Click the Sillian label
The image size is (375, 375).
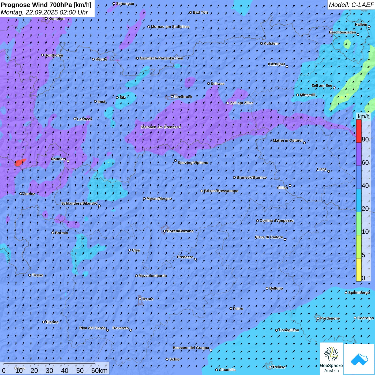tap(282, 188)
